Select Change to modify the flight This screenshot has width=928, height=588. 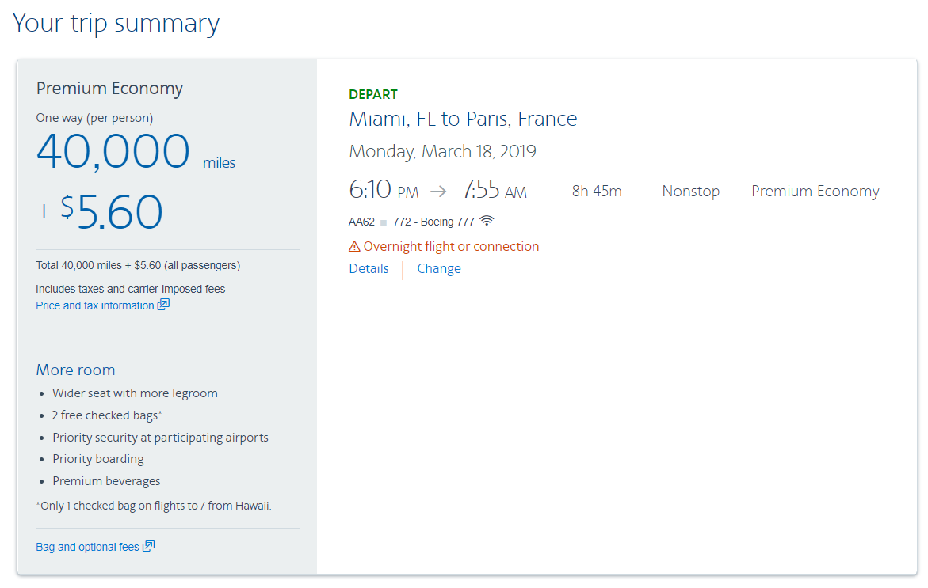(439, 269)
